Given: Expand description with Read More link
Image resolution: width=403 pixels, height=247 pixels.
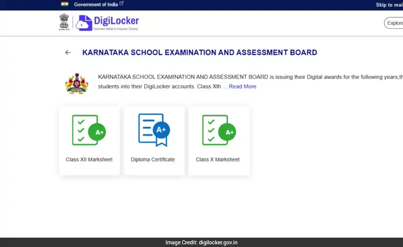Looking at the screenshot, I should click(x=242, y=86).
